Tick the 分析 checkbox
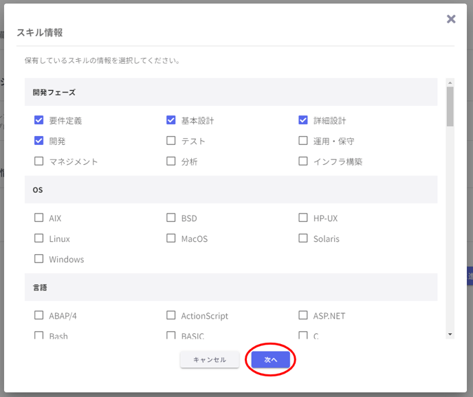Screen dimensions: 473x397 coord(171,161)
